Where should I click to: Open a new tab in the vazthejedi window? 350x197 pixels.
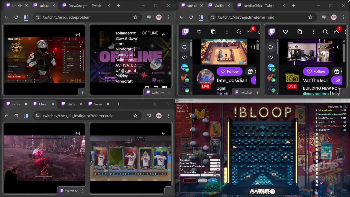click(x=293, y=5)
